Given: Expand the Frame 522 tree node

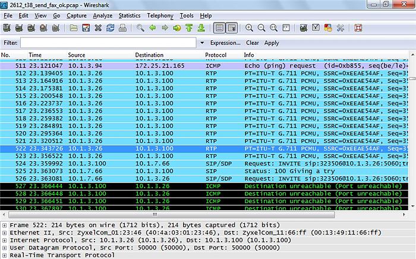Looking at the screenshot, I should click(5, 225).
